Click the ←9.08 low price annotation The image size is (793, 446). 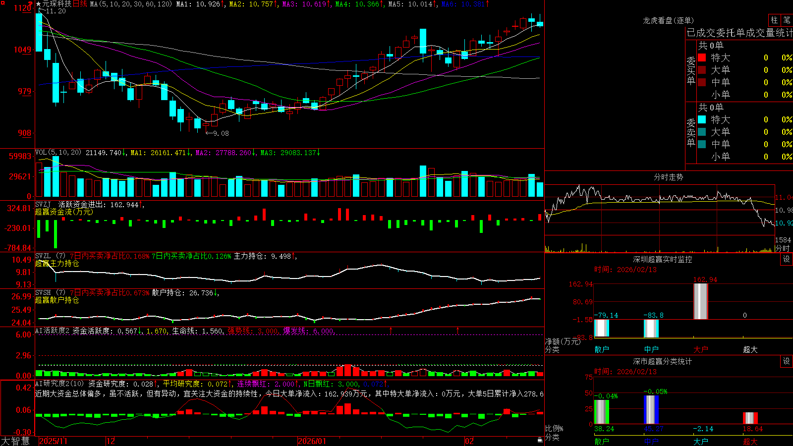(x=217, y=133)
